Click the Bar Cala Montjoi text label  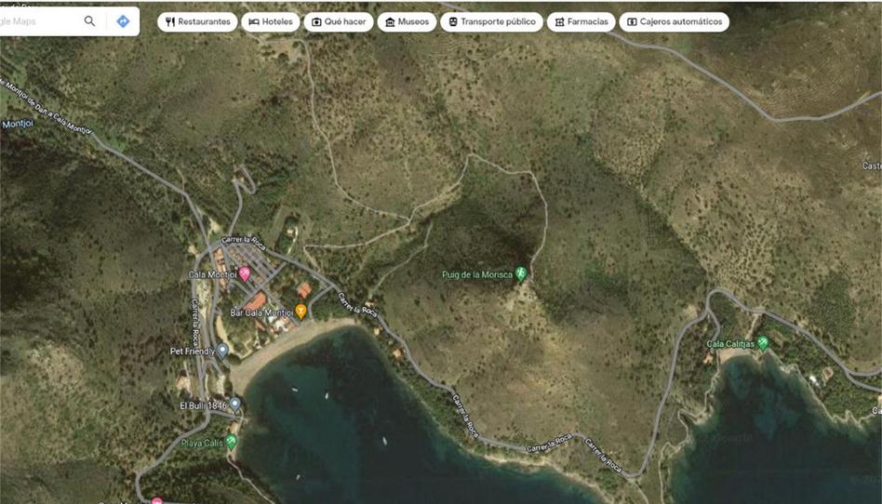point(261,313)
